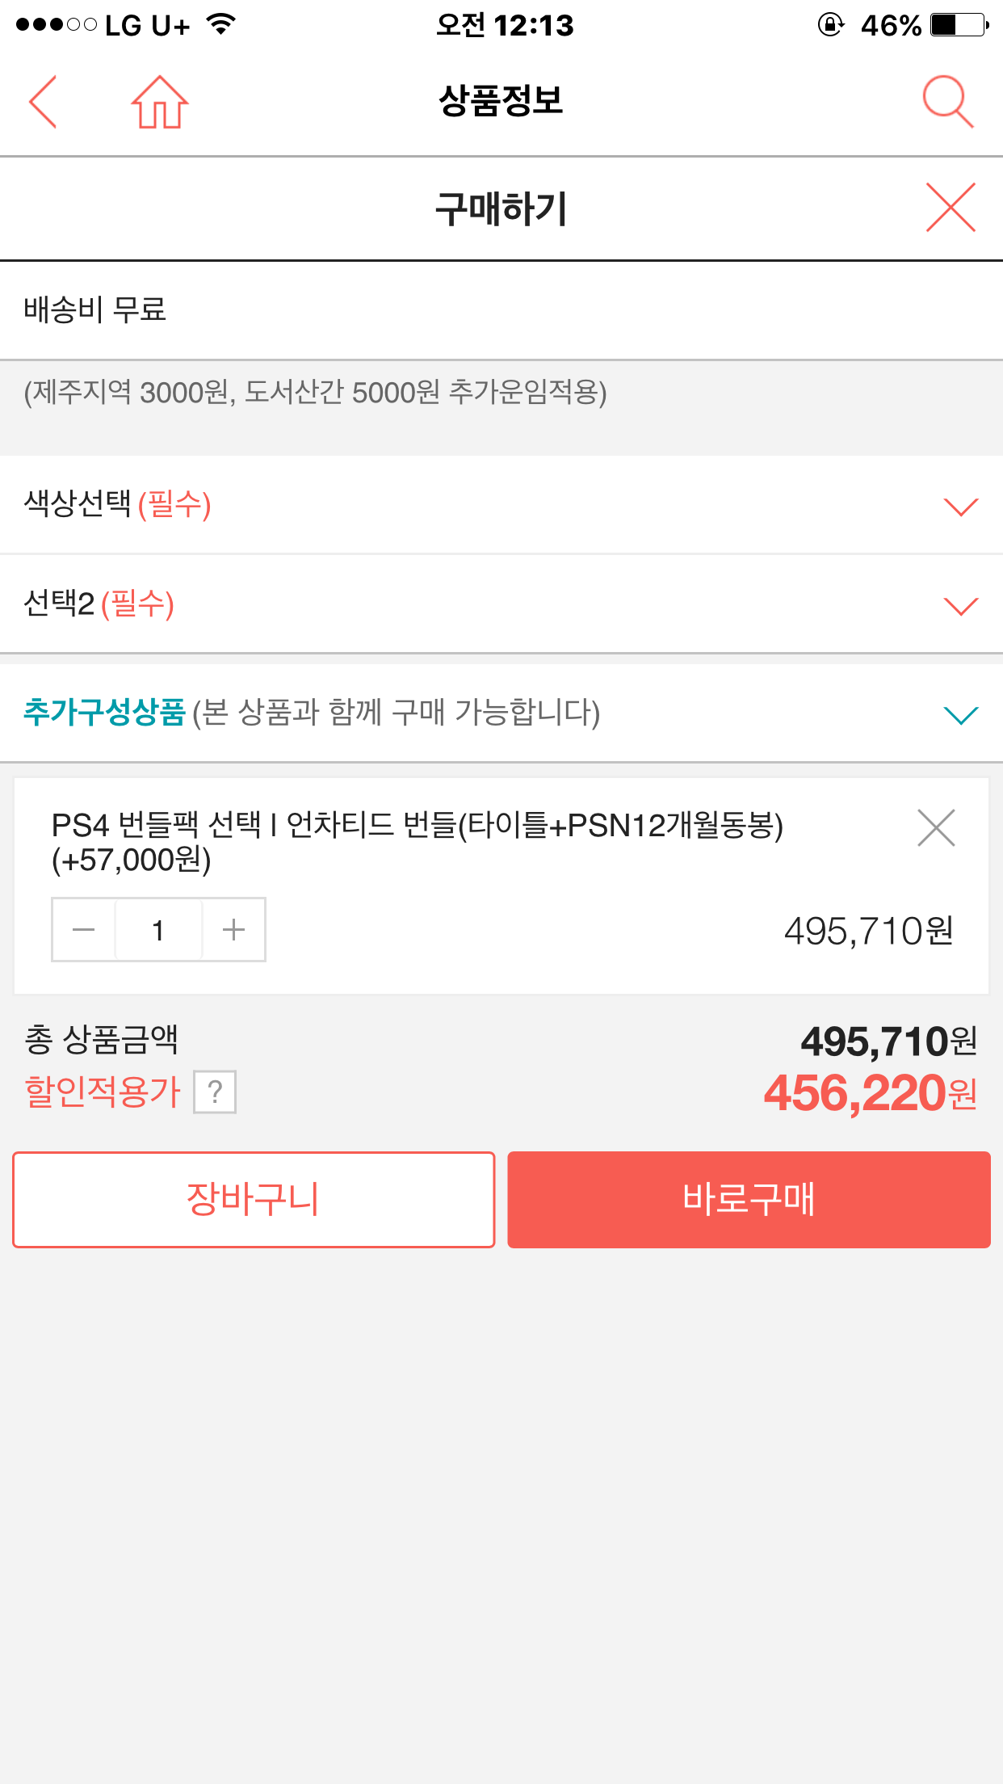Screen dimensions: 1003x1784
Task: Expand 추가구성상품 additional items list
Action: pos(960,714)
